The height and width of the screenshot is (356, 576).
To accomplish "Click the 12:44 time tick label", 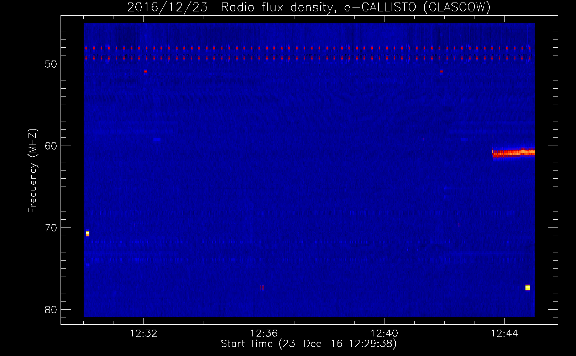I will click(504, 333).
